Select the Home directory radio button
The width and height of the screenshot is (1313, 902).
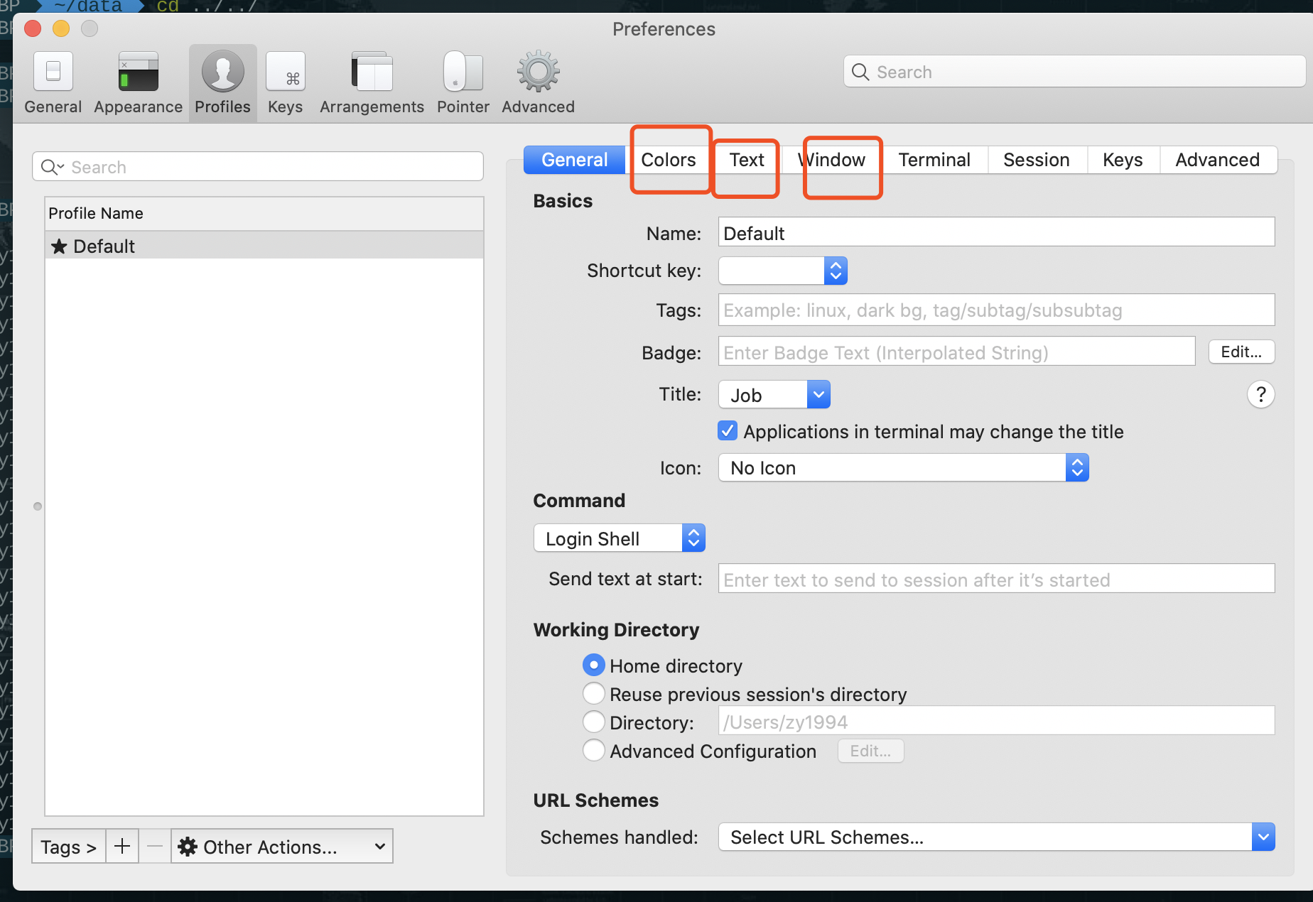pos(594,665)
